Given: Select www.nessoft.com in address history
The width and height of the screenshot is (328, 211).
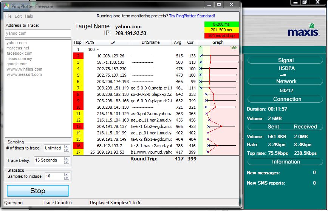Looking at the screenshot, I should coord(24,75).
